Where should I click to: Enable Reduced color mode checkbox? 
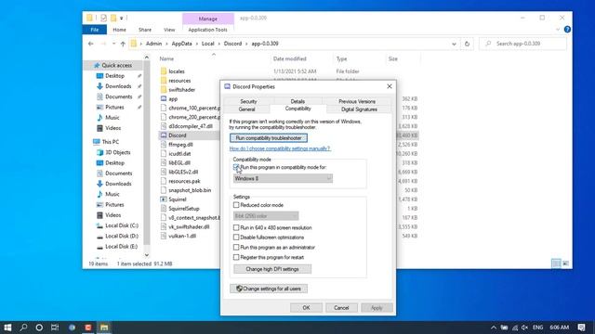click(236, 205)
